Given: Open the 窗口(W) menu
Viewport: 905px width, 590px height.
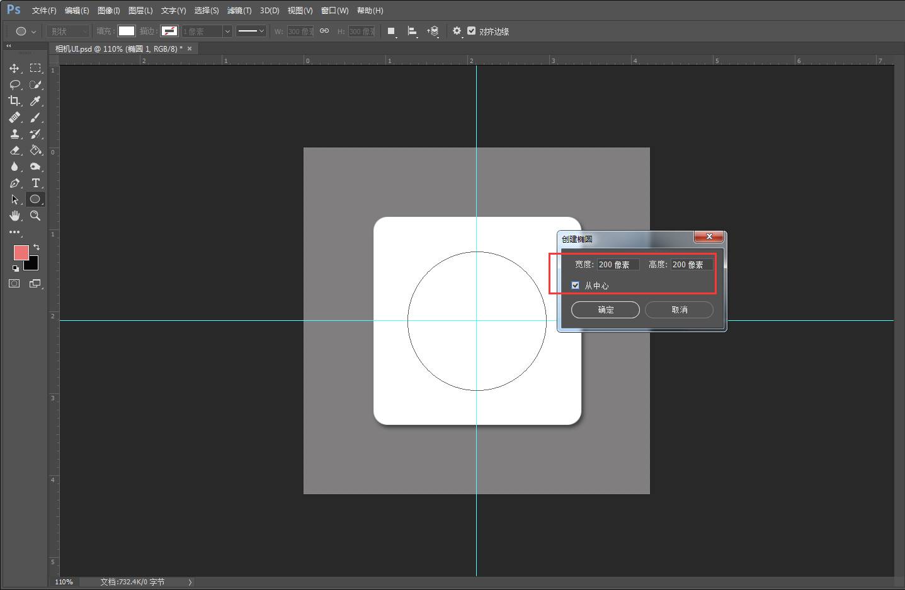Looking at the screenshot, I should pyautogui.click(x=334, y=11).
